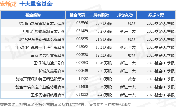The image size is (176, 107).
Task: Select the 数据来源 column header
Action: [156, 15]
